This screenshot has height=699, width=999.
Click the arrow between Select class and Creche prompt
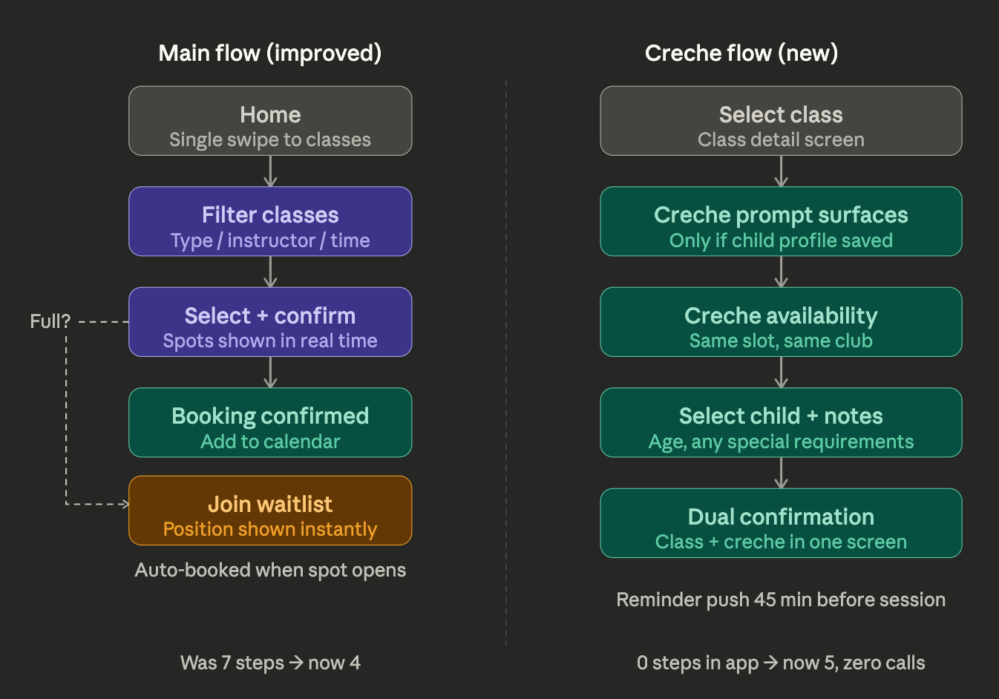coord(781,171)
